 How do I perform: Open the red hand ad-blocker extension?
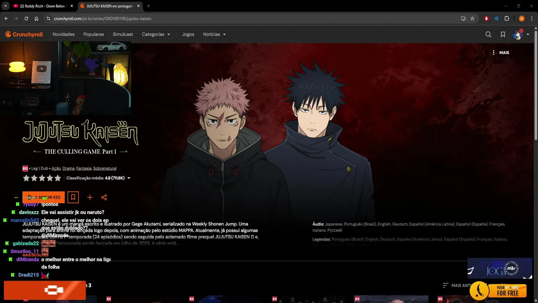(487, 19)
